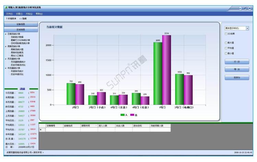
Task: Collapse the 月流量统计表 tree node
Action: pos(5,59)
